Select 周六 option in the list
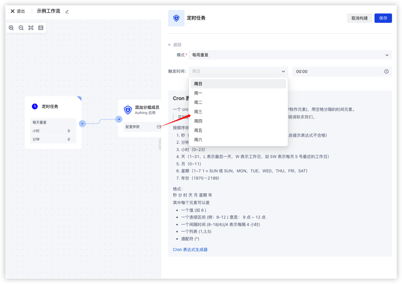Image resolution: width=402 pixels, height=284 pixels. coord(198,140)
